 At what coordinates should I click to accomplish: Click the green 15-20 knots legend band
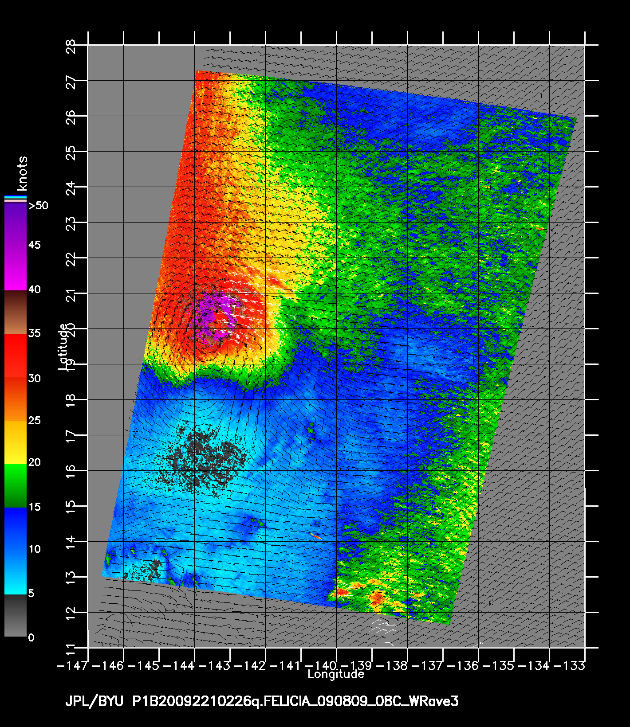click(x=16, y=485)
